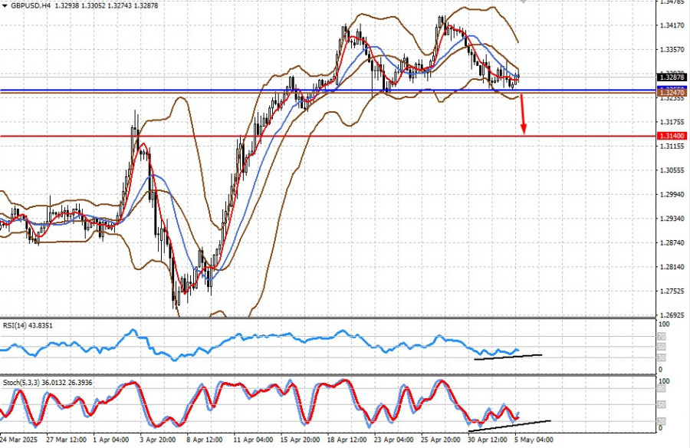Screen dimensions: 690x448
Task: Click the Stoch(5,3,3) indicator label
Action: (48, 382)
